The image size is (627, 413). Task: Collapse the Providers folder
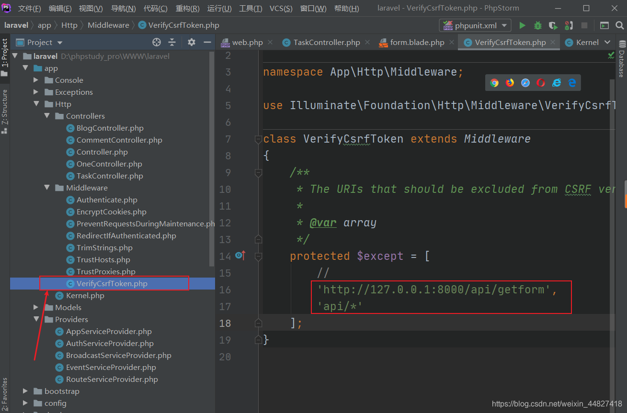point(36,319)
